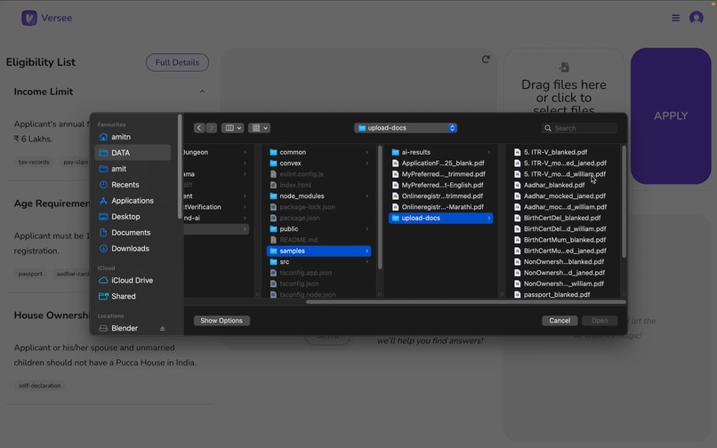This screenshot has height=448, width=717.
Task: Select NonOwnersh...d_janed.pdf
Action: 565,273
